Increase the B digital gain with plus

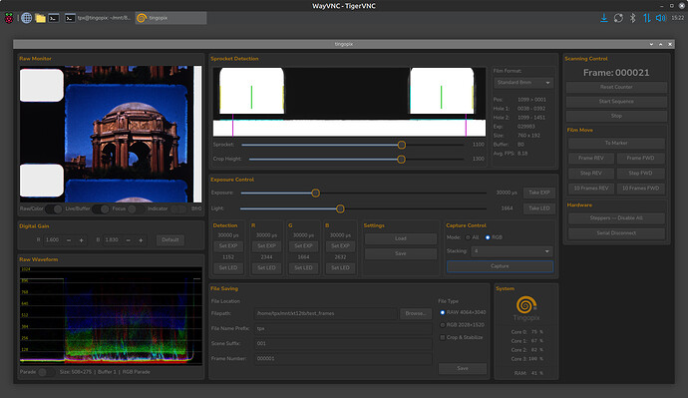click(141, 240)
